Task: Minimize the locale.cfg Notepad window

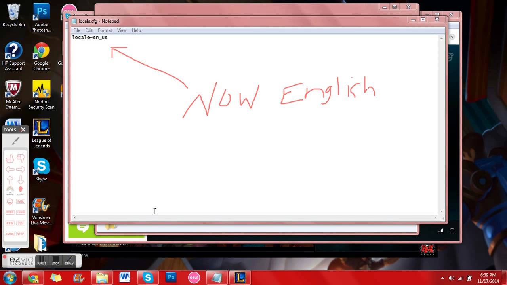Action: (413, 19)
